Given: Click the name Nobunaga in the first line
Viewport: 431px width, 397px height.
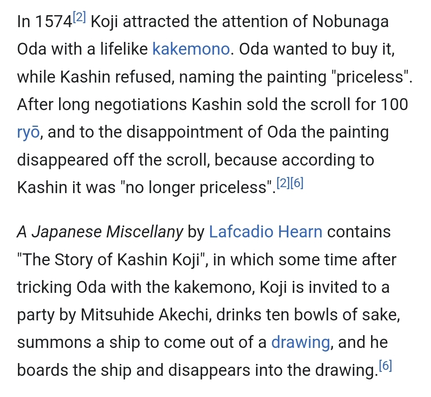Looking at the screenshot, I should click(x=350, y=22).
